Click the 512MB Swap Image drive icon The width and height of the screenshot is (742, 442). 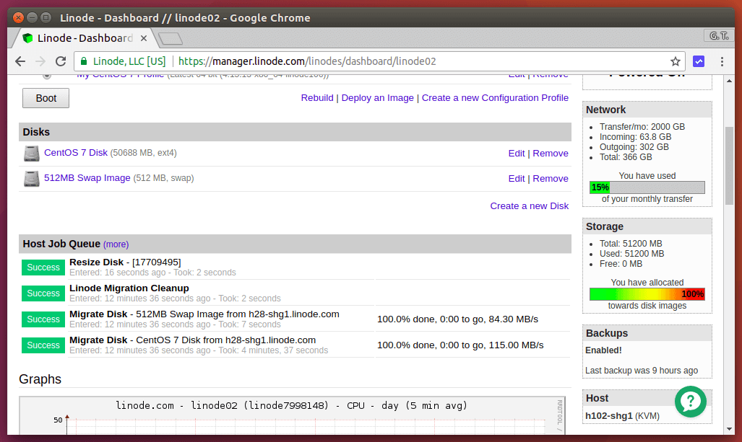point(31,179)
